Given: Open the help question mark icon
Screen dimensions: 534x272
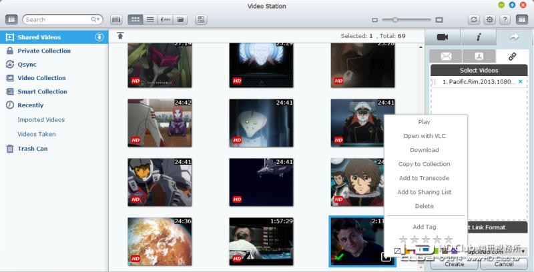Looking at the screenshot, I should (x=505, y=20).
